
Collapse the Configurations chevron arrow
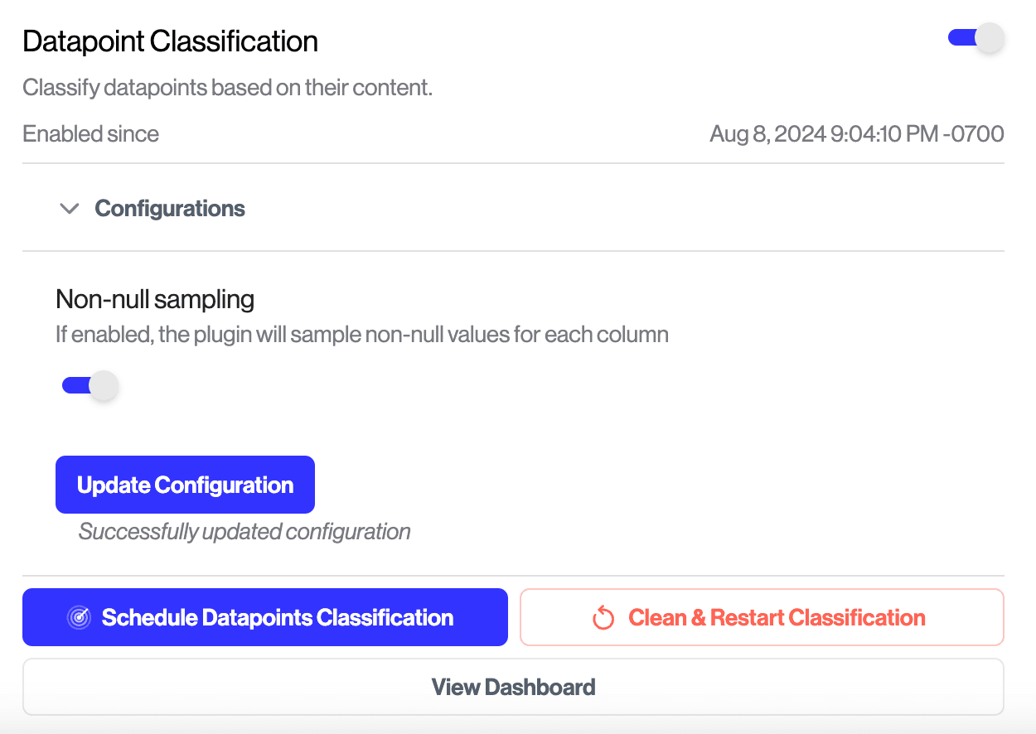pos(70,209)
